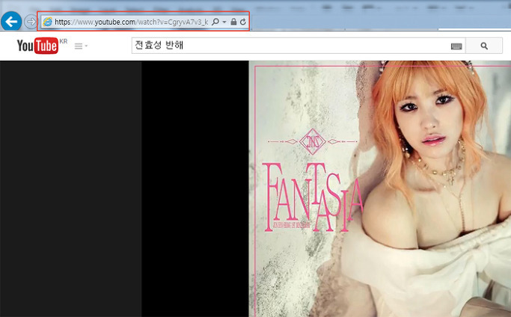This screenshot has width=511, height=317.
Task: Click the address bar search magnifier icon
Action: 215,22
